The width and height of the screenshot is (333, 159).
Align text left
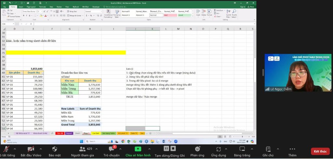click(51, 16)
